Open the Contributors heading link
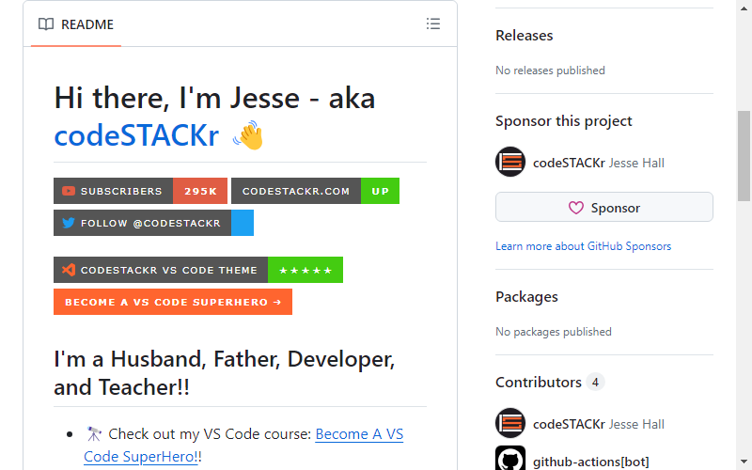This screenshot has width=752, height=470. coord(539,383)
